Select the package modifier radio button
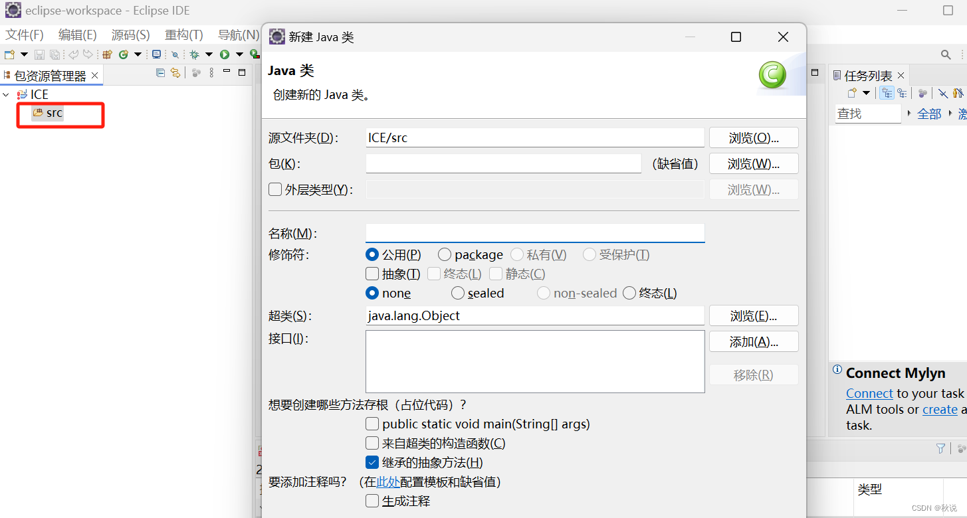The height and width of the screenshot is (518, 967). (445, 254)
